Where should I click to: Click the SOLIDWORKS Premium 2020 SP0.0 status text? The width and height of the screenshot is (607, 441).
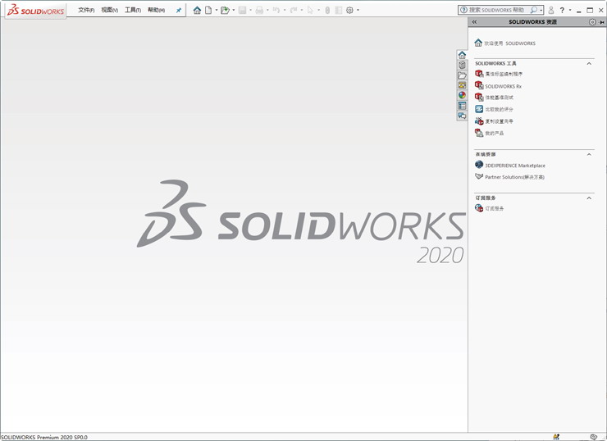click(x=44, y=437)
